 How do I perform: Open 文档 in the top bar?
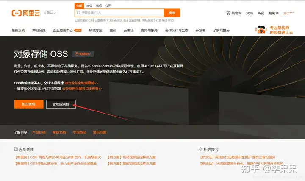250,13
